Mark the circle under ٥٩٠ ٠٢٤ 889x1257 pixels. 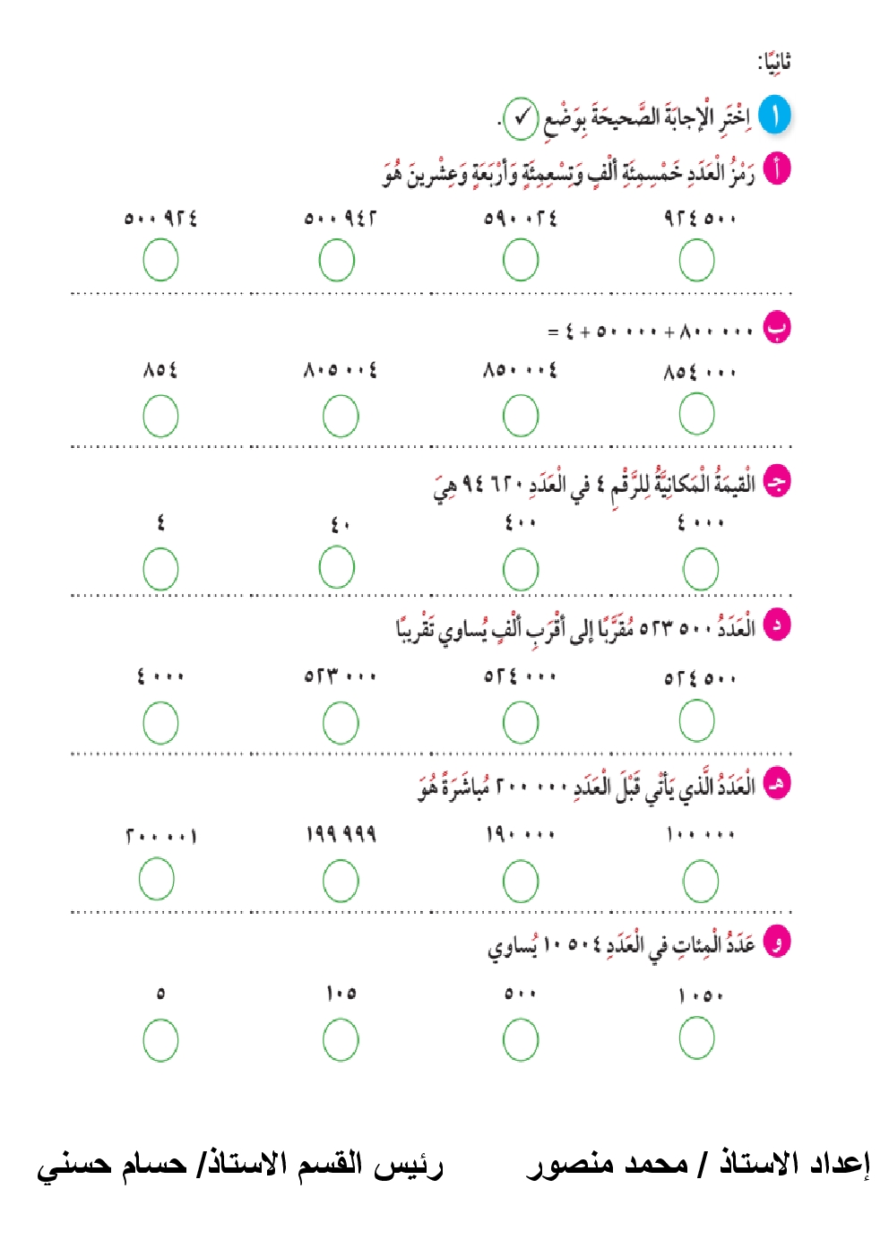(x=521, y=261)
